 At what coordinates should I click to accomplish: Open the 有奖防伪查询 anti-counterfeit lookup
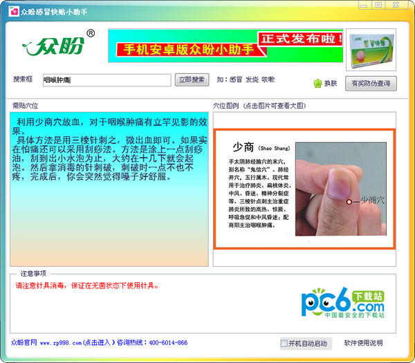[x=371, y=84]
